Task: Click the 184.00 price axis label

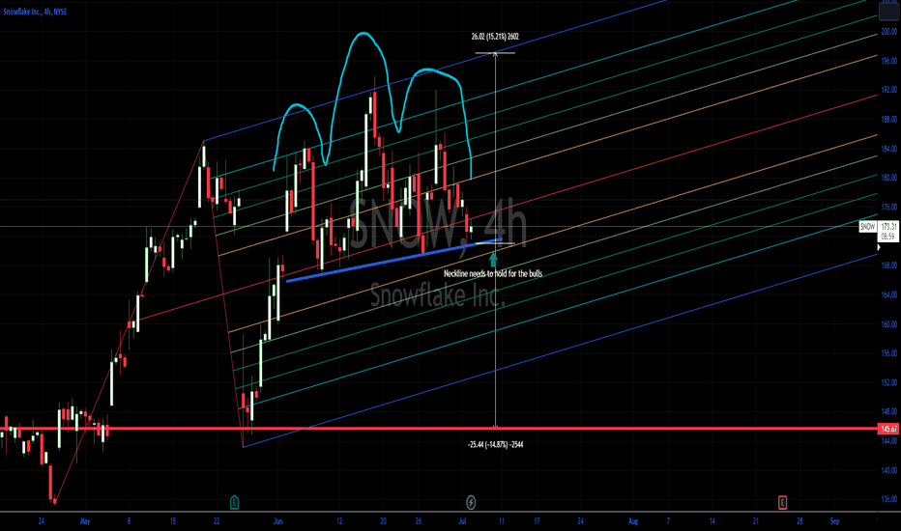Action: (888, 149)
